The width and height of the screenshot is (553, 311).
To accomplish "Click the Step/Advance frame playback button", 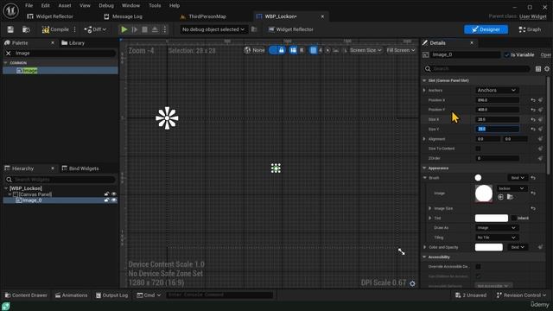I will pyautogui.click(x=135, y=29).
